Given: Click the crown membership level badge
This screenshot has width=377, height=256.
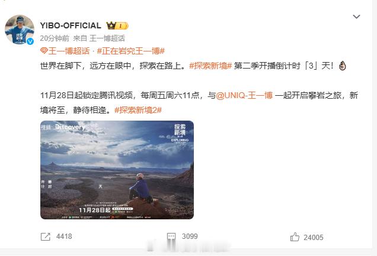Looking at the screenshot, I should click(117, 25).
